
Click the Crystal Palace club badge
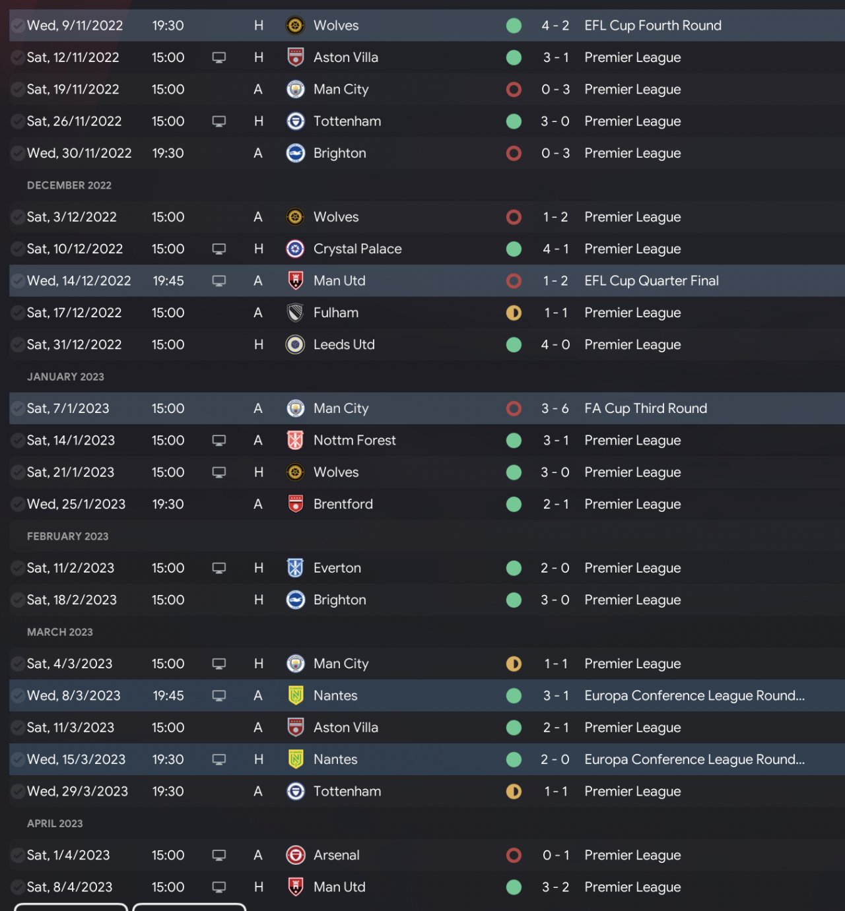(x=295, y=249)
